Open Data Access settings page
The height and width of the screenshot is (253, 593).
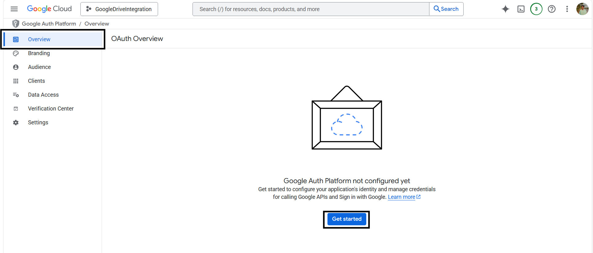point(43,95)
